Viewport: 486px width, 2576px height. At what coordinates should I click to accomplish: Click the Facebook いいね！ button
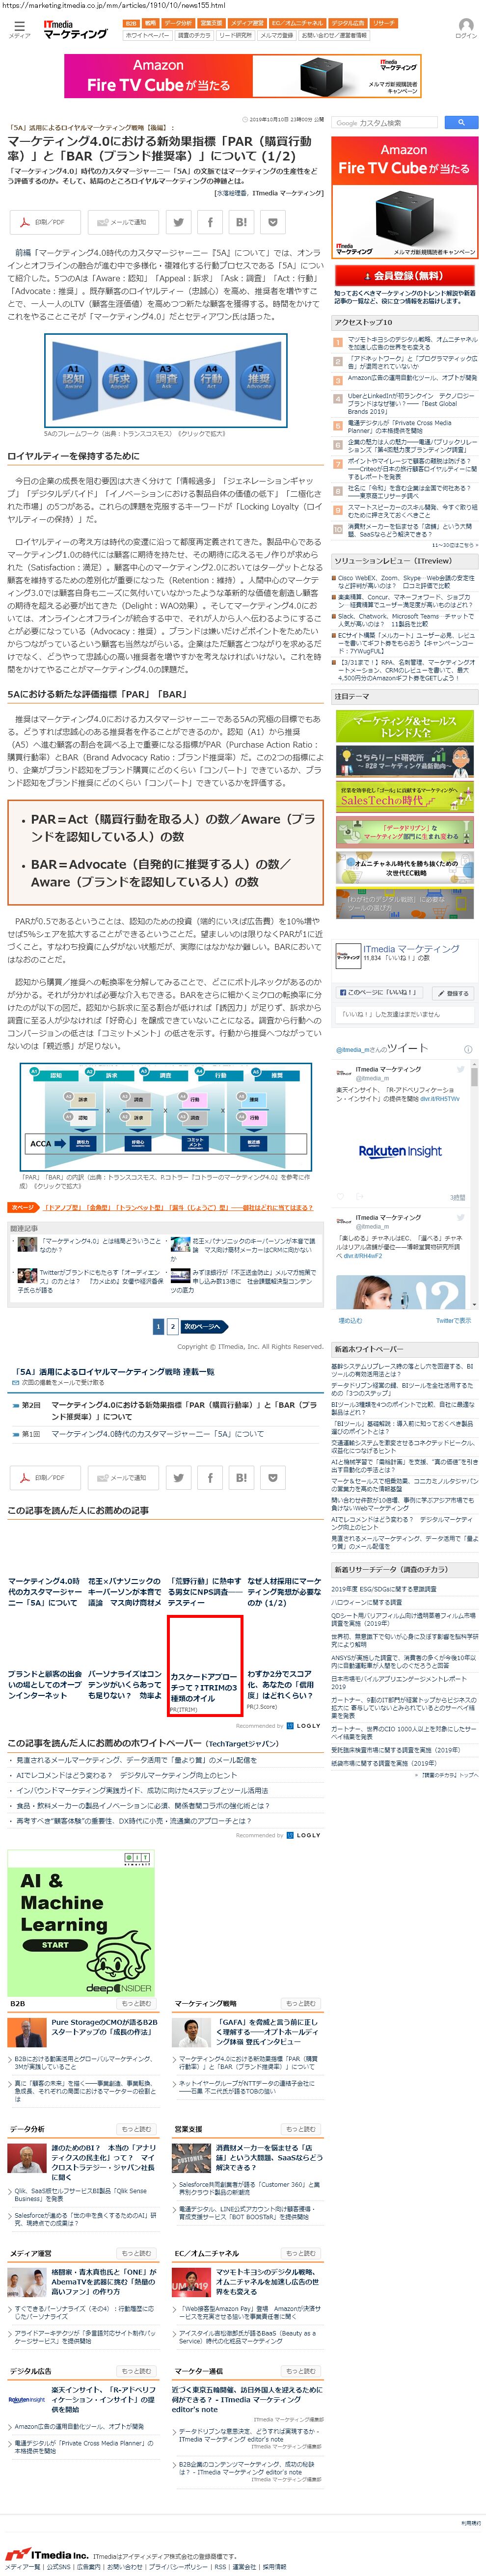point(379,992)
